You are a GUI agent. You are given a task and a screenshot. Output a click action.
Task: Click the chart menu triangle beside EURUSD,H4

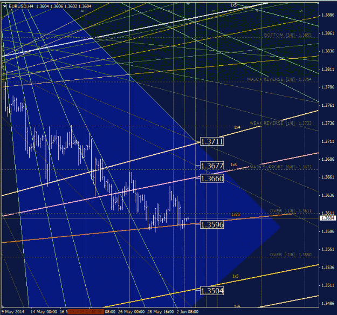point(5,6)
